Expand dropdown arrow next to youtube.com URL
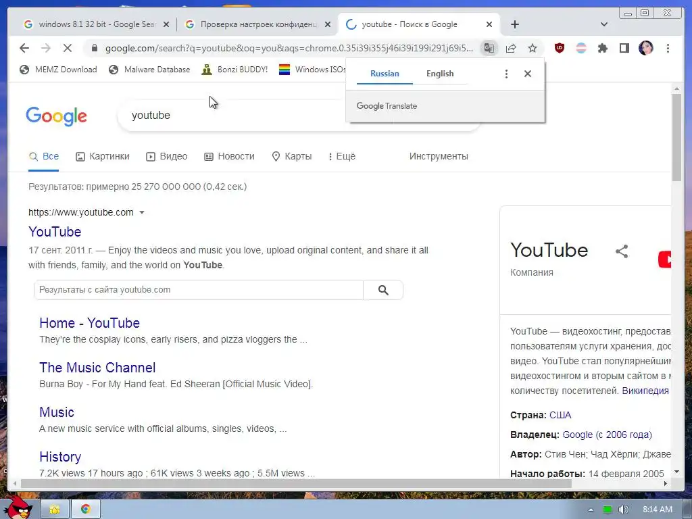Image resolution: width=692 pixels, height=519 pixels. point(142,212)
